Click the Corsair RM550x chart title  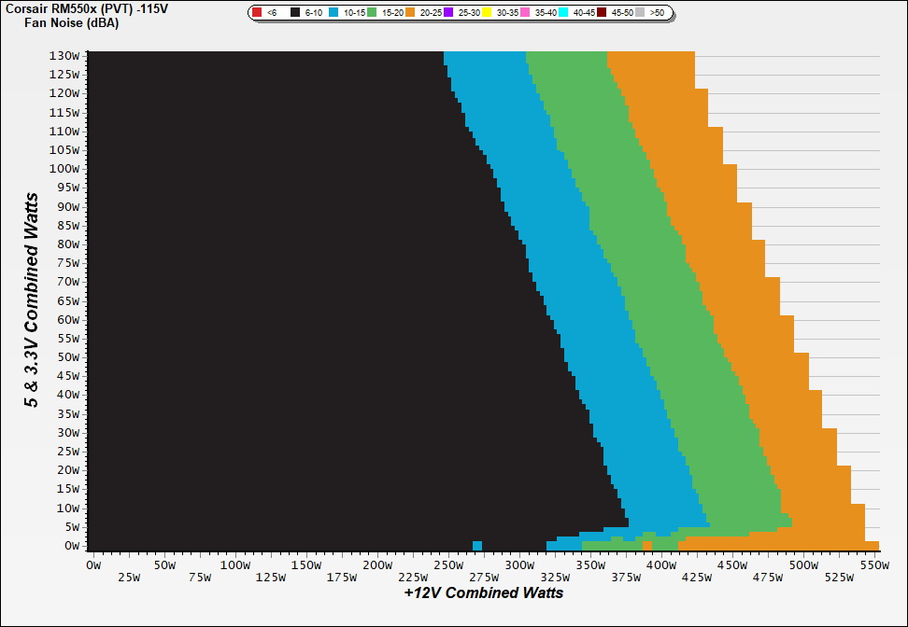tap(79, 8)
